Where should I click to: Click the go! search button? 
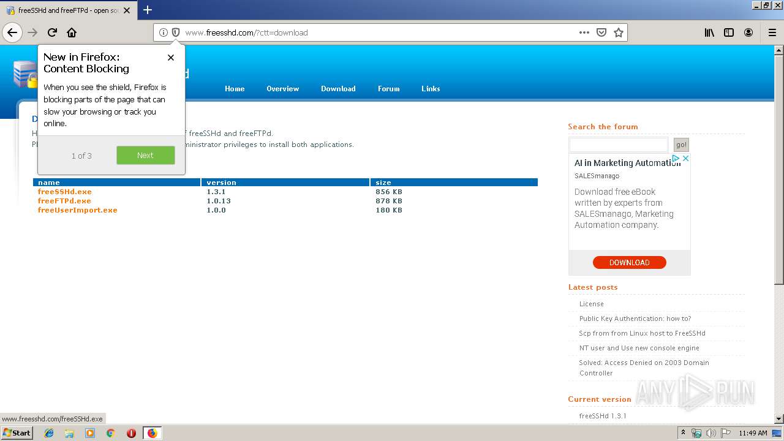click(681, 145)
